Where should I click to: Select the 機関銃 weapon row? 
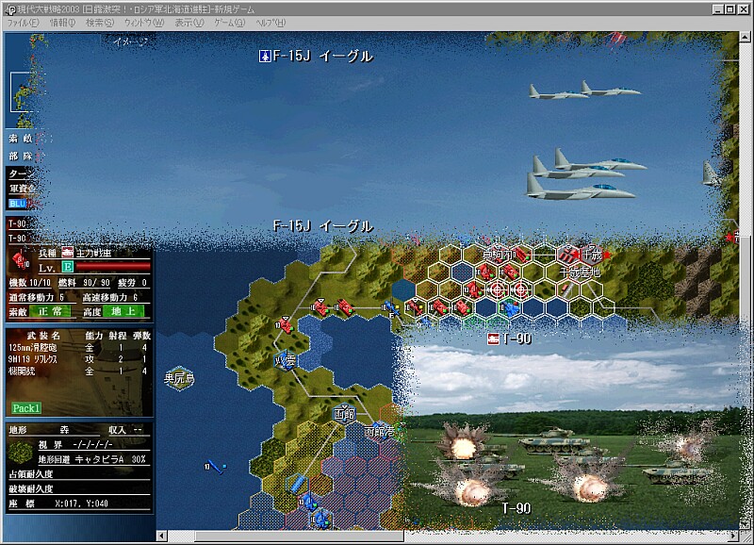pos(79,372)
